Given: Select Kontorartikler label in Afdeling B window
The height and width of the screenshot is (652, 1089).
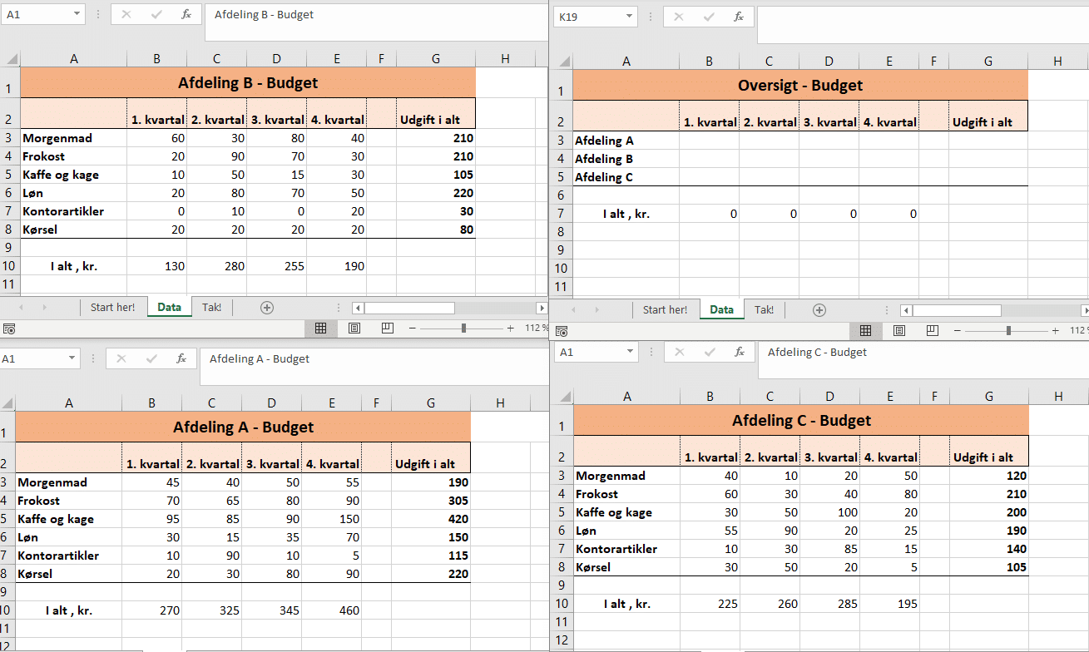Looking at the screenshot, I should tap(73, 211).
